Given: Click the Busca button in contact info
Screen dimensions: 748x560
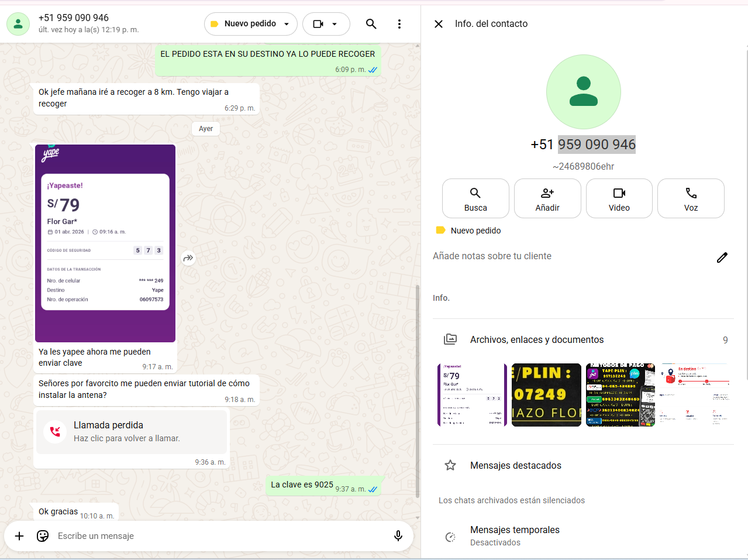Looking at the screenshot, I should 475,198.
